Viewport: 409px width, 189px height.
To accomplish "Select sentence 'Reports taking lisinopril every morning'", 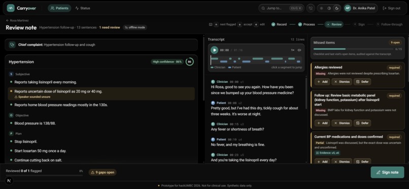I will click(x=101, y=82).
